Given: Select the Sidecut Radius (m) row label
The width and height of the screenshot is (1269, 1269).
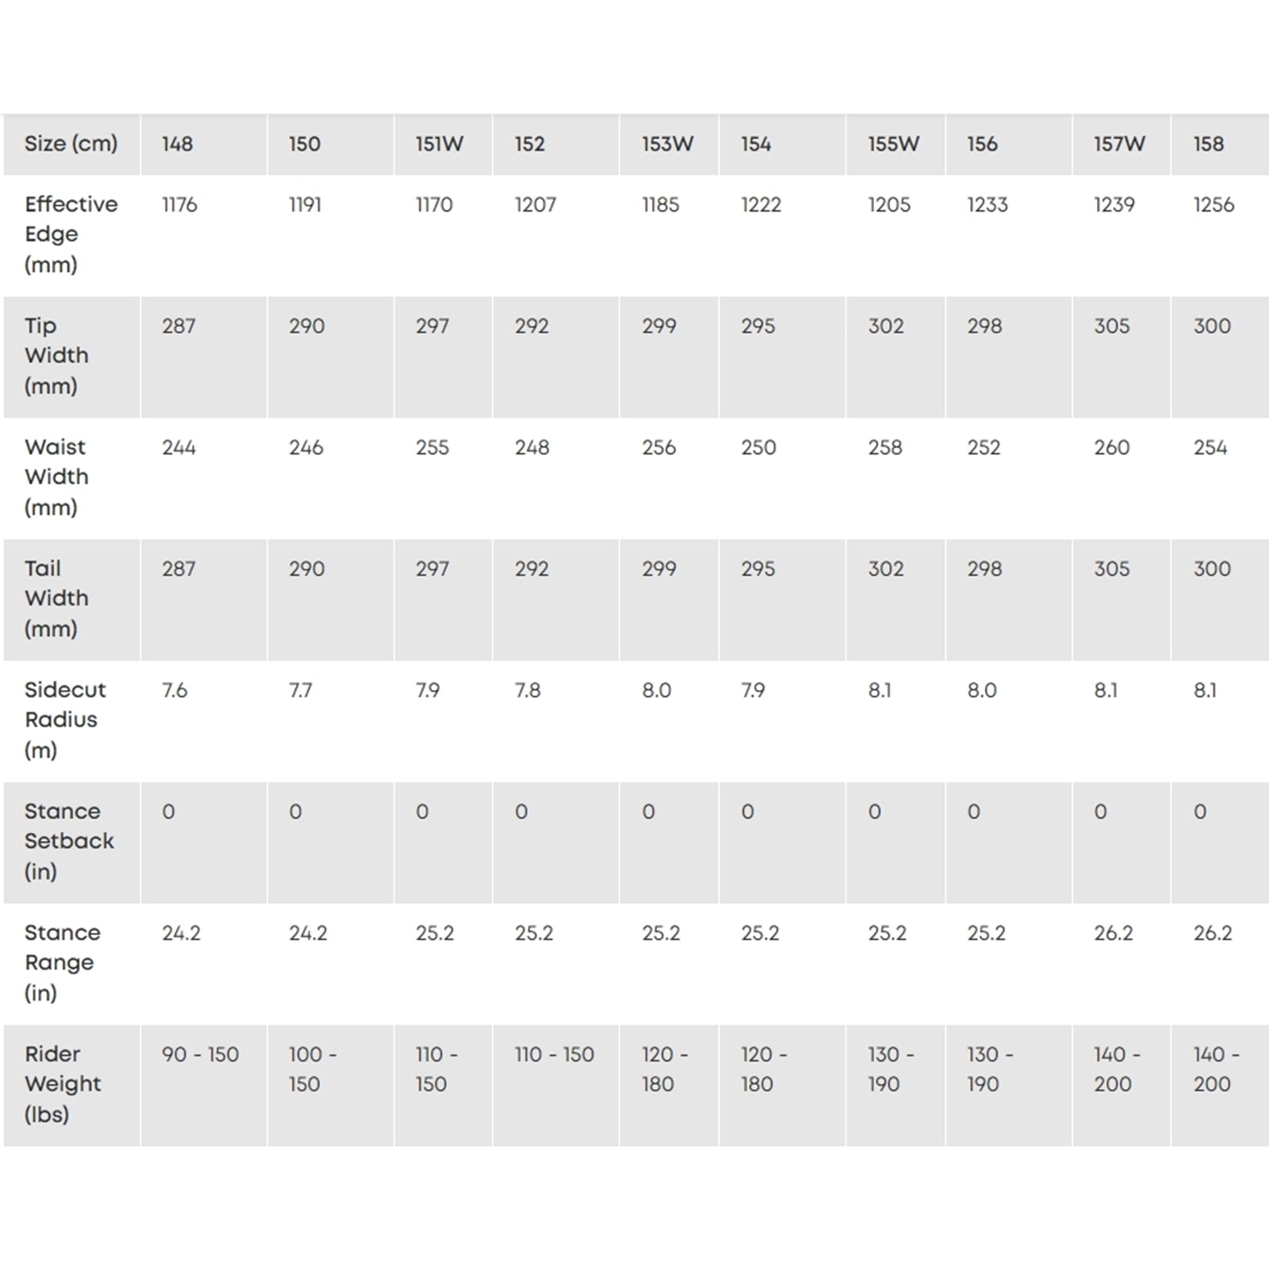Looking at the screenshot, I should point(64,719).
